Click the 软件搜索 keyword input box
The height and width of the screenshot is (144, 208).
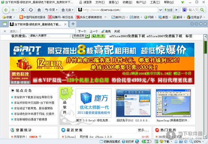click(50, 36)
